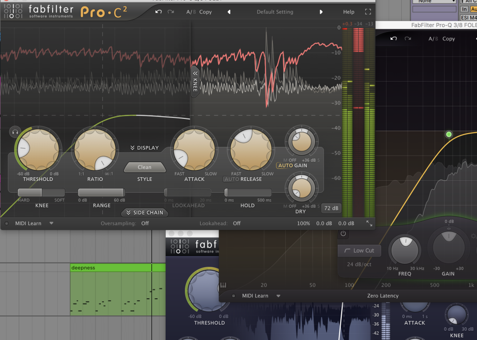Image resolution: width=477 pixels, height=340 pixels.
Task: Go to previous preset in Pro-C 2
Action: (229, 12)
